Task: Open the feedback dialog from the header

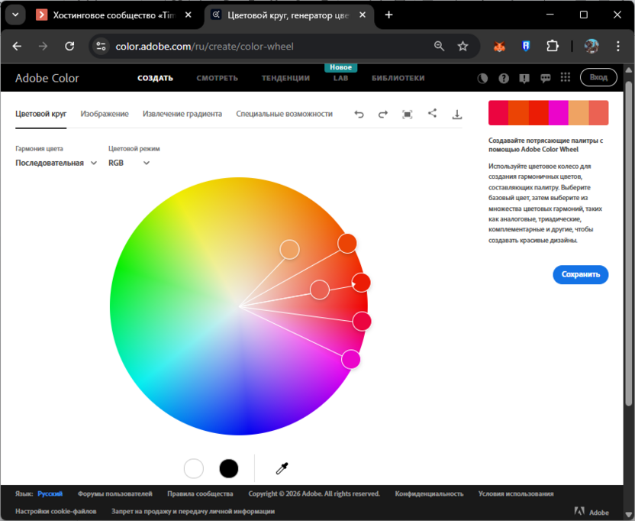Action: (x=545, y=77)
